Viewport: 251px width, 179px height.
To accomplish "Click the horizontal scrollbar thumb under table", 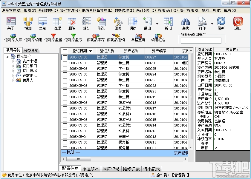I will tap(79, 159).
